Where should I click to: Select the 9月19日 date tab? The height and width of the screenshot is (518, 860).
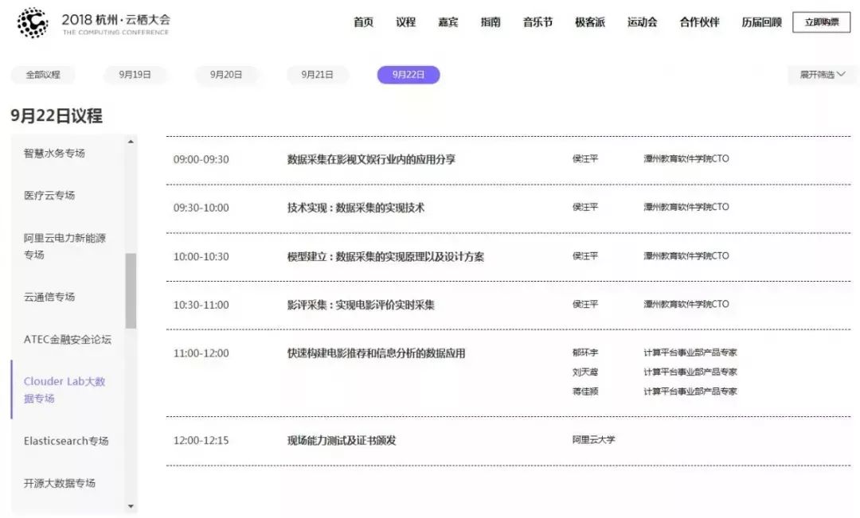135,75
